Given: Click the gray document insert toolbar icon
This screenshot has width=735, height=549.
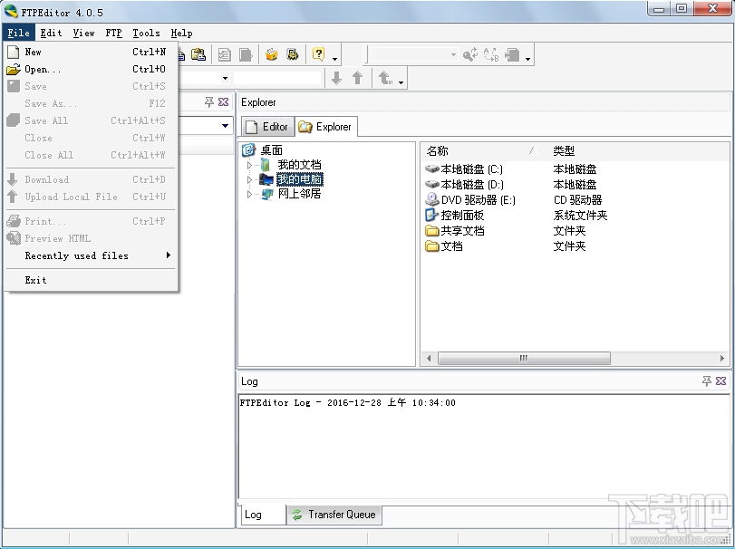Looking at the screenshot, I should pos(512,54).
